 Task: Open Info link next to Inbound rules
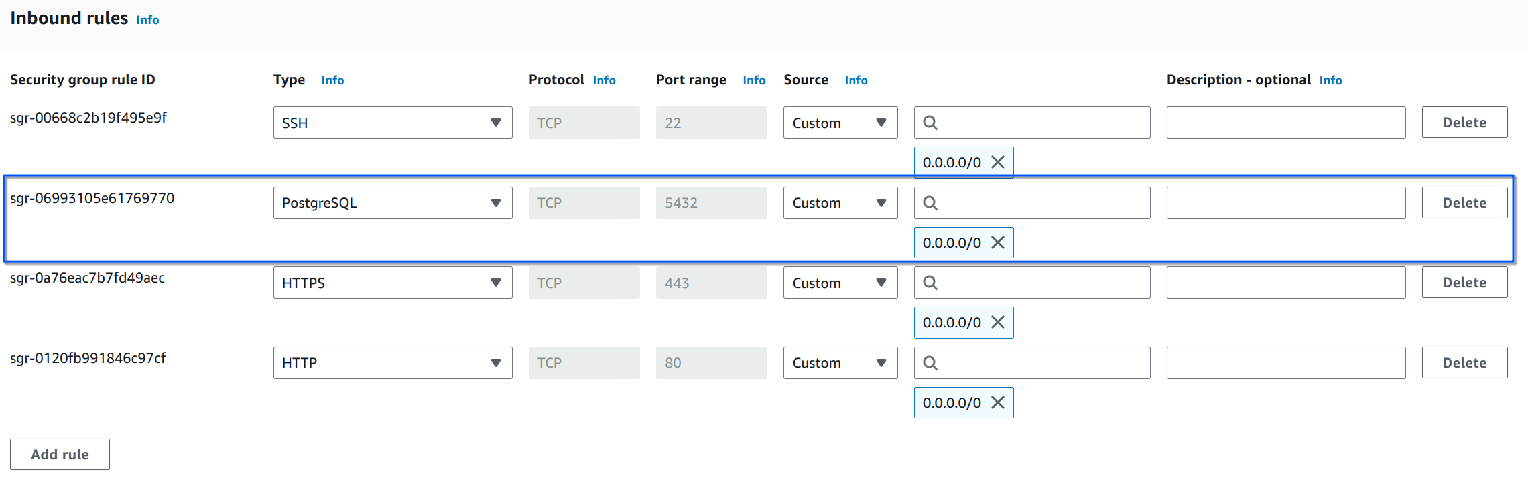147,20
